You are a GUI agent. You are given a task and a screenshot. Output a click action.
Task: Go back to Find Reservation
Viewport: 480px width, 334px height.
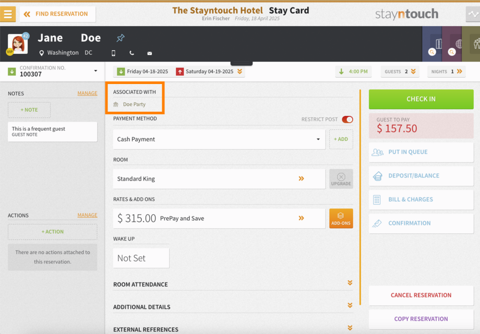click(x=57, y=14)
